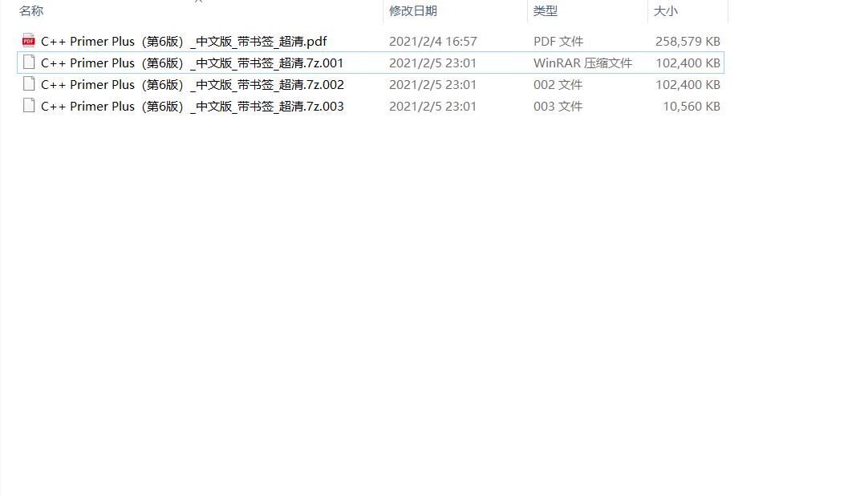Click the 258,579 KB size value
Viewport: 844px width, 497px height.
point(688,42)
